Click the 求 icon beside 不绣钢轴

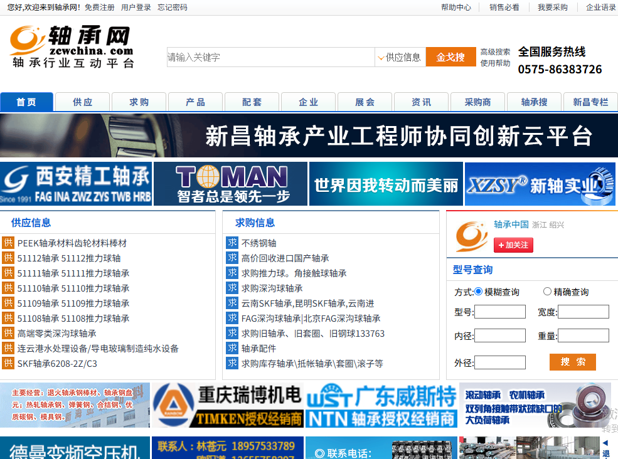[x=232, y=243]
